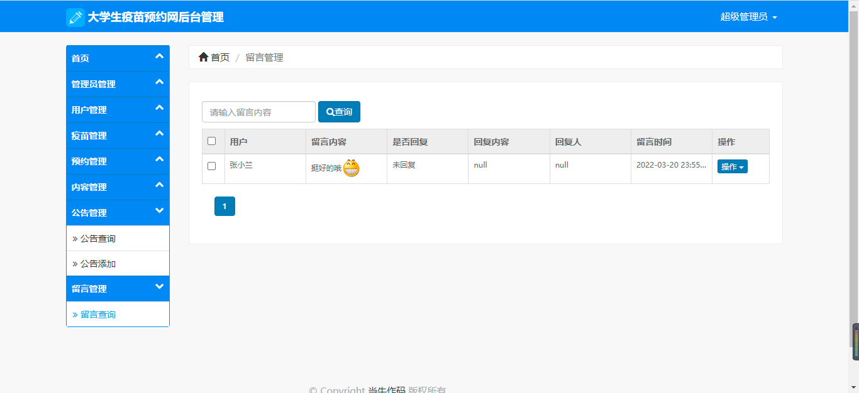The image size is (859, 393).
Task: Click 留言管理 text in breadcrumb
Action: (264, 57)
